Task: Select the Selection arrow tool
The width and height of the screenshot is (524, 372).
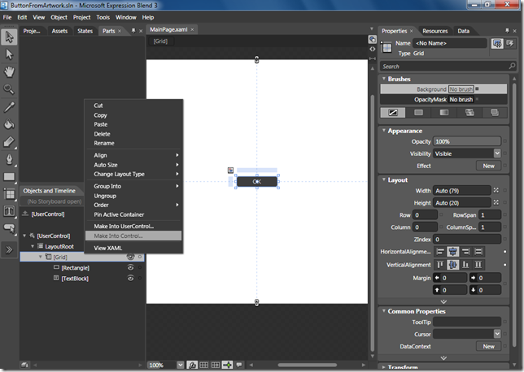Action: (x=9, y=37)
